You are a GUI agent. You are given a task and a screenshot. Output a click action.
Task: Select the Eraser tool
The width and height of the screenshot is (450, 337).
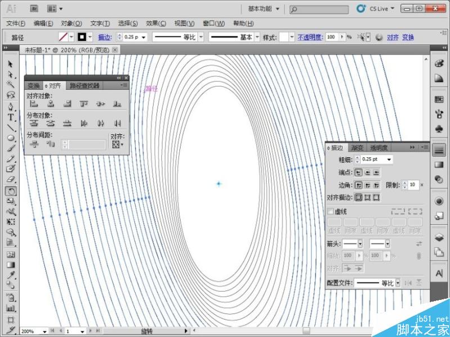10,179
